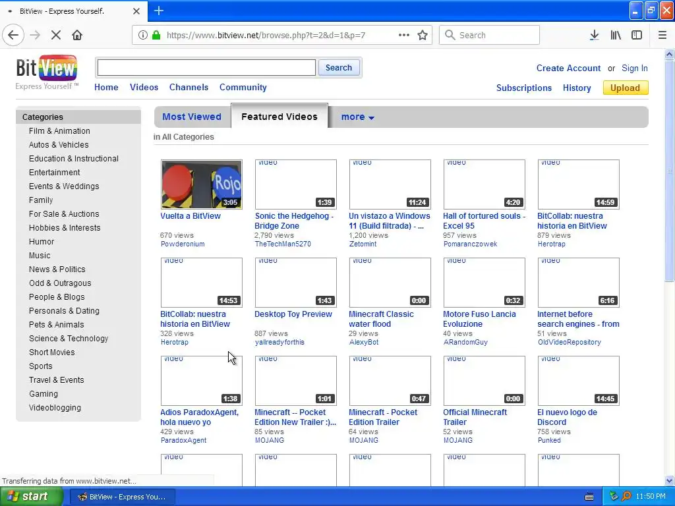Go to the Home navigation link
Image resolution: width=675 pixels, height=506 pixels.
point(106,88)
